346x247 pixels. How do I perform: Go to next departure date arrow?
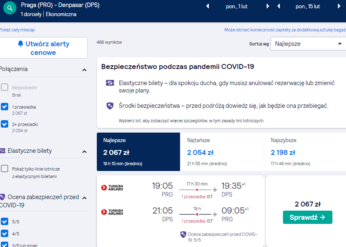click(268, 6)
